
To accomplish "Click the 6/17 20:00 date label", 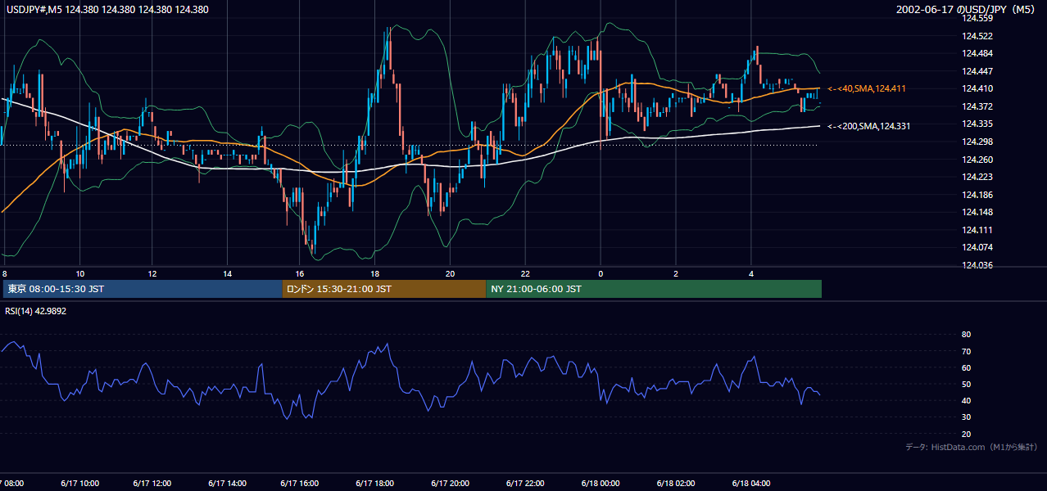I will click(451, 484).
